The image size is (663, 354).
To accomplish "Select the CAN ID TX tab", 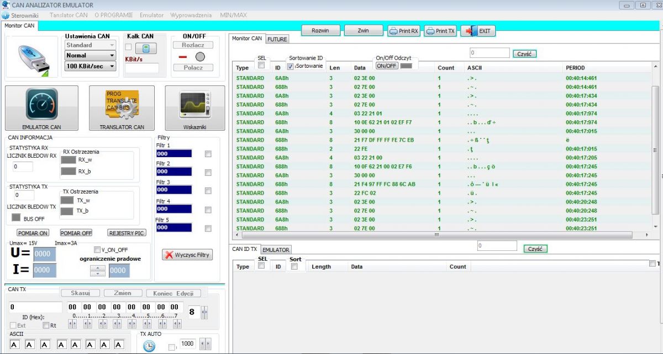I will click(245, 249).
